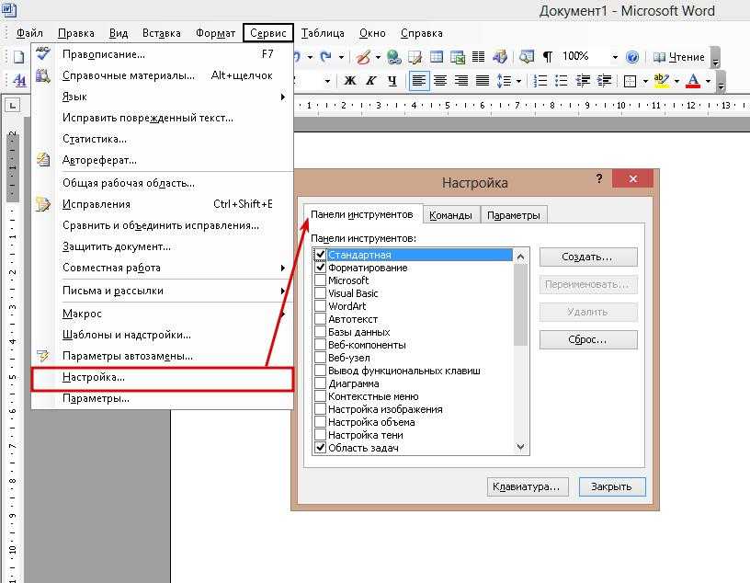
Task: Open the Highlight color dropdown arrow
Action: [676, 81]
